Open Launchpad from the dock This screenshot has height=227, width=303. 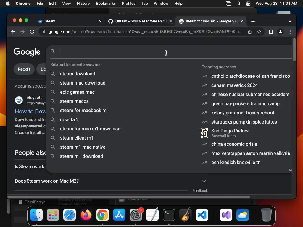53,215
